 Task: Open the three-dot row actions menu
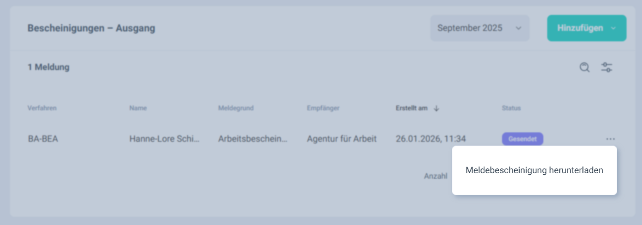pyautogui.click(x=610, y=139)
